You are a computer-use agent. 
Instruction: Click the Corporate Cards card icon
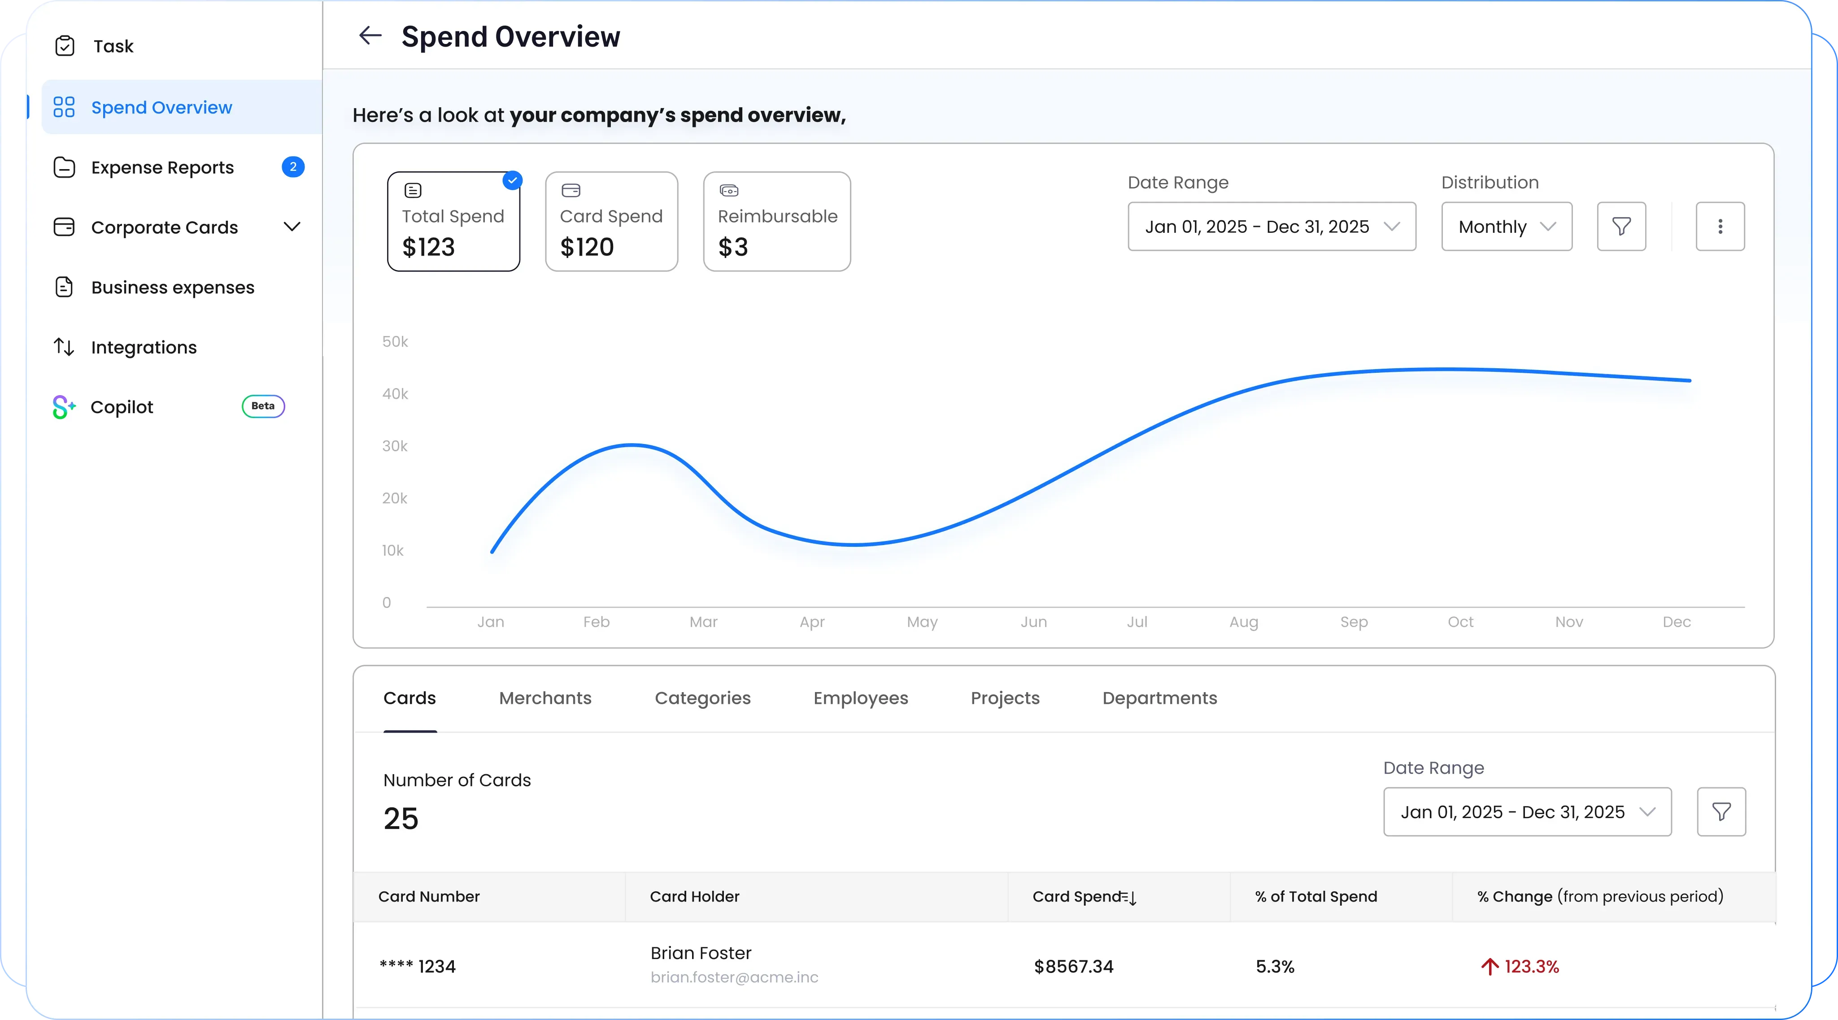coord(64,227)
